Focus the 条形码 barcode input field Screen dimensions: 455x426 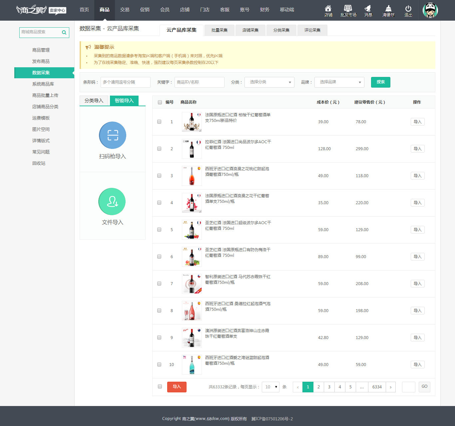126,82
